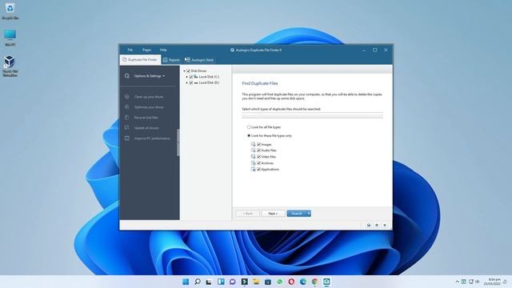512x288 pixels.
Task: Click the Update all drivers icon
Action: click(x=127, y=128)
